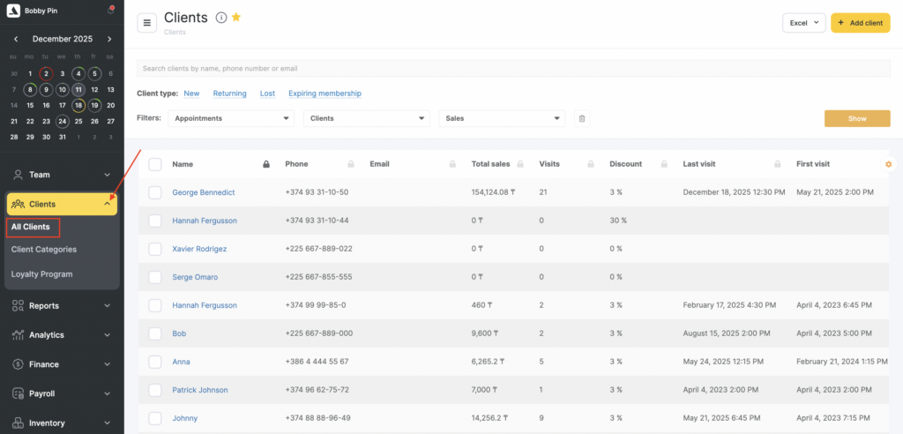The image size is (903, 434).
Task: Open table column settings gear icon
Action: (x=888, y=164)
